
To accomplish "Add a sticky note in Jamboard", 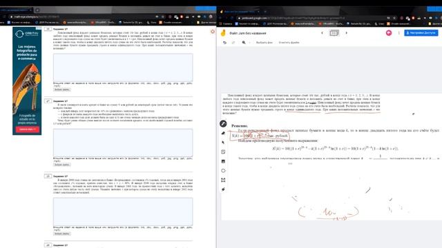I will 223,152.
